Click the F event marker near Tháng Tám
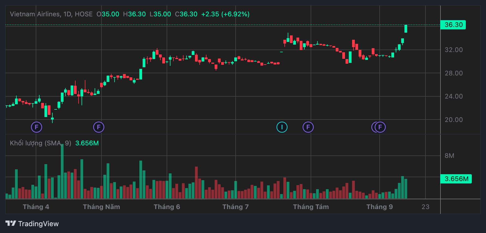The height and width of the screenshot is (233, 486). pyautogui.click(x=308, y=127)
